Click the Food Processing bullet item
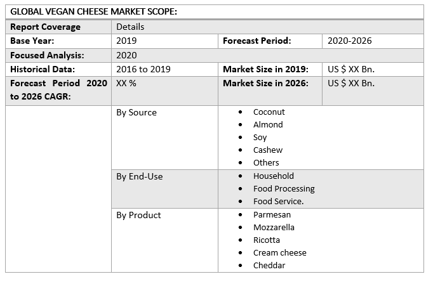 tap(284, 189)
